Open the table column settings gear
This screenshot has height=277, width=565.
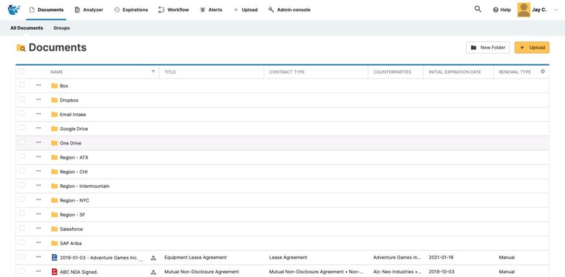(x=543, y=72)
